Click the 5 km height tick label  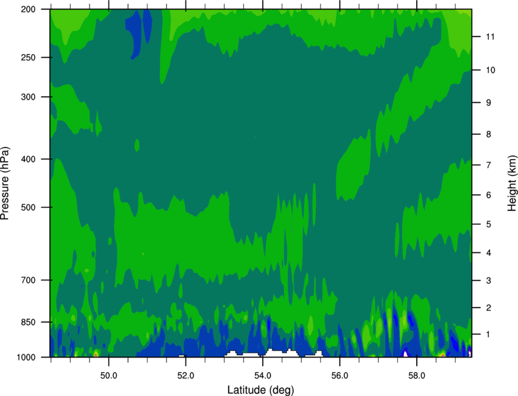click(x=488, y=224)
